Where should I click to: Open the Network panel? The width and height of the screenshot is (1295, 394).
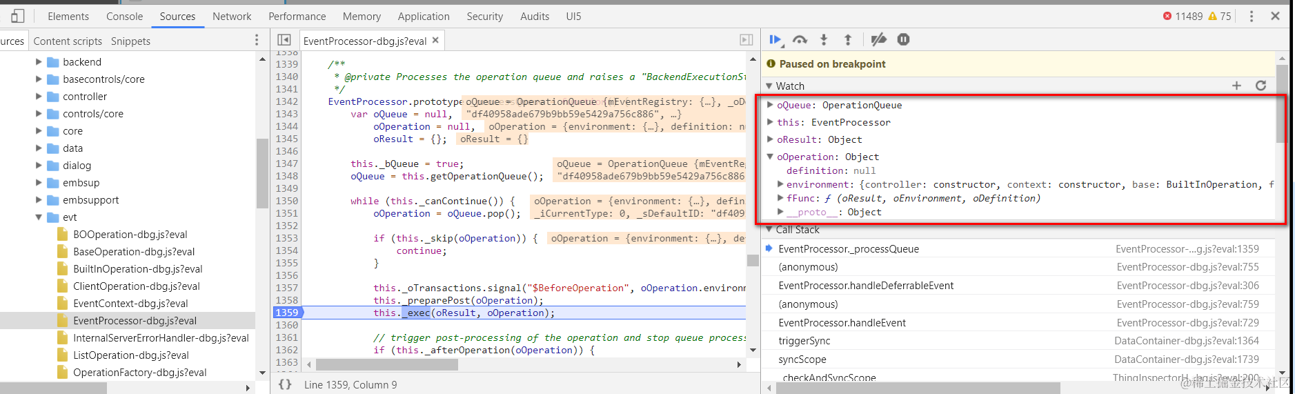click(232, 16)
